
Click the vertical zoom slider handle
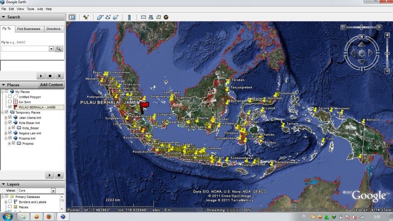click(x=387, y=53)
